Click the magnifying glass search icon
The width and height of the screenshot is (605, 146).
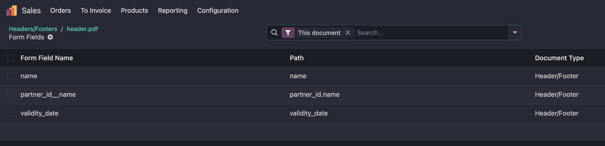274,33
